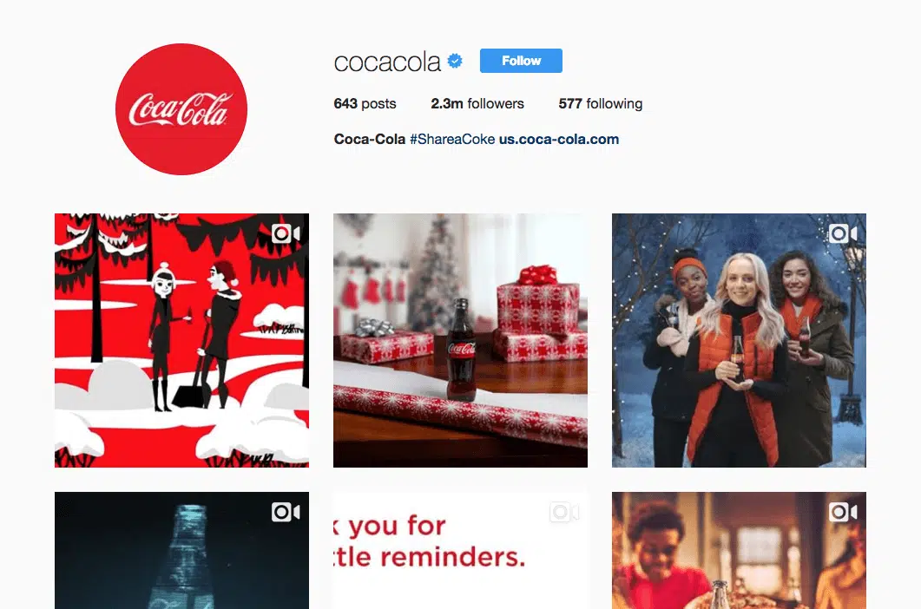Click the blue Follow button
The image size is (921, 609).
(521, 61)
